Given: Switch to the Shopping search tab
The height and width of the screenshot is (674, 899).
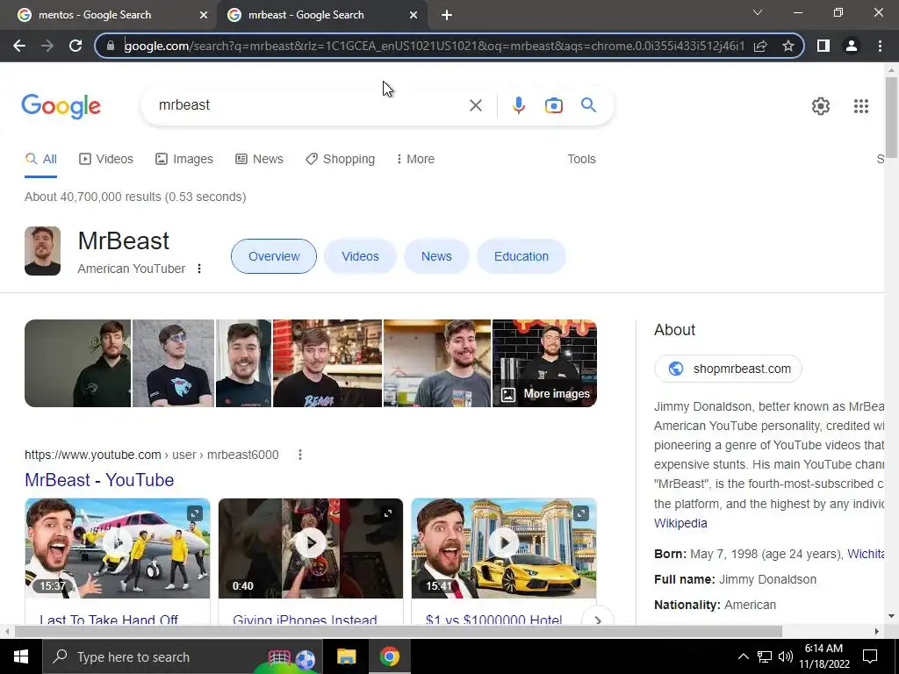Looking at the screenshot, I should click(340, 159).
